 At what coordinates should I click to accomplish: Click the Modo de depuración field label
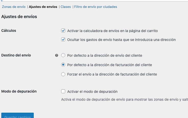pyautogui.click(x=19, y=91)
